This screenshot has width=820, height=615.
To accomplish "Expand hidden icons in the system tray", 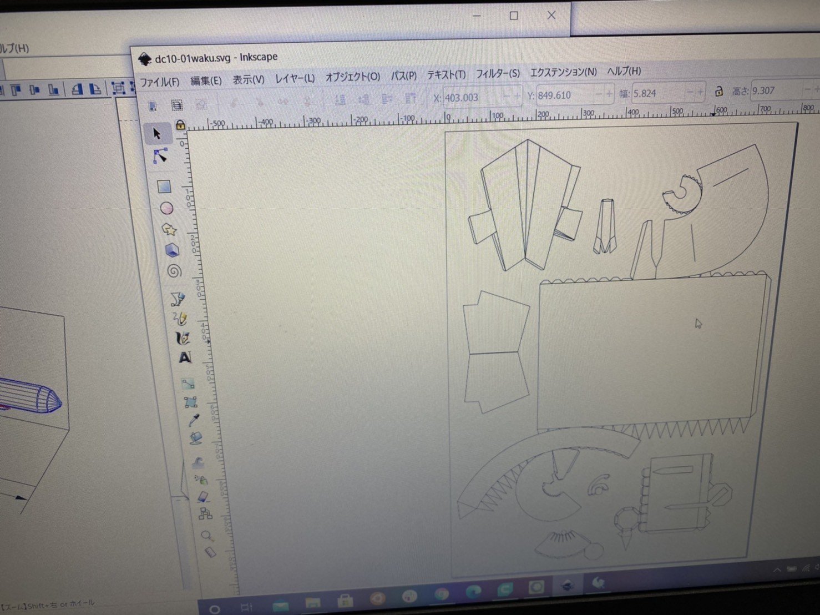I will 776,569.
